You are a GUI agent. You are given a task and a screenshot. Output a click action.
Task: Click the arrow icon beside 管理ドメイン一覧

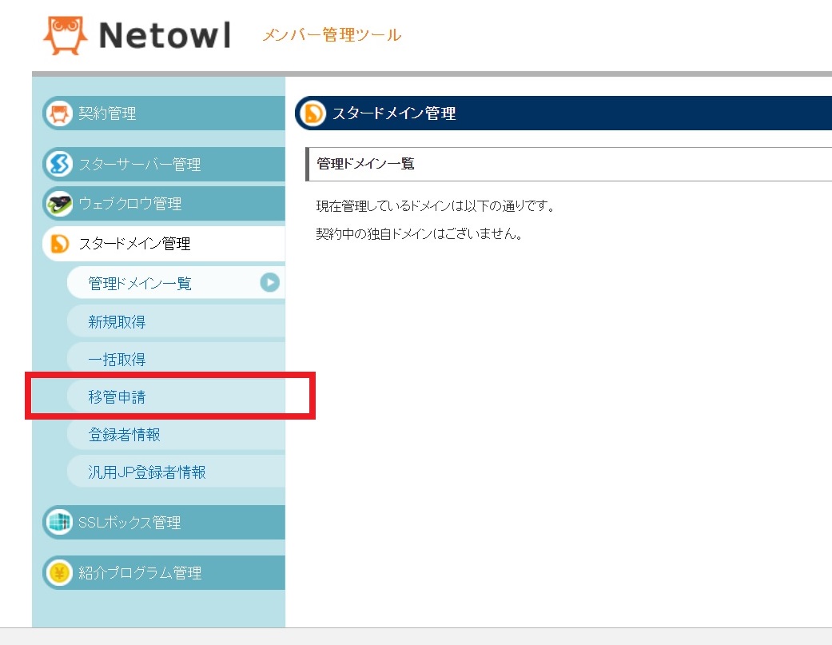pyautogui.click(x=269, y=282)
